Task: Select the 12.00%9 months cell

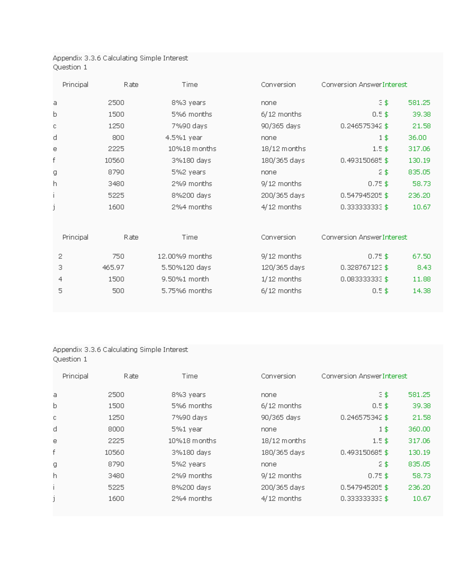Action: (184, 256)
